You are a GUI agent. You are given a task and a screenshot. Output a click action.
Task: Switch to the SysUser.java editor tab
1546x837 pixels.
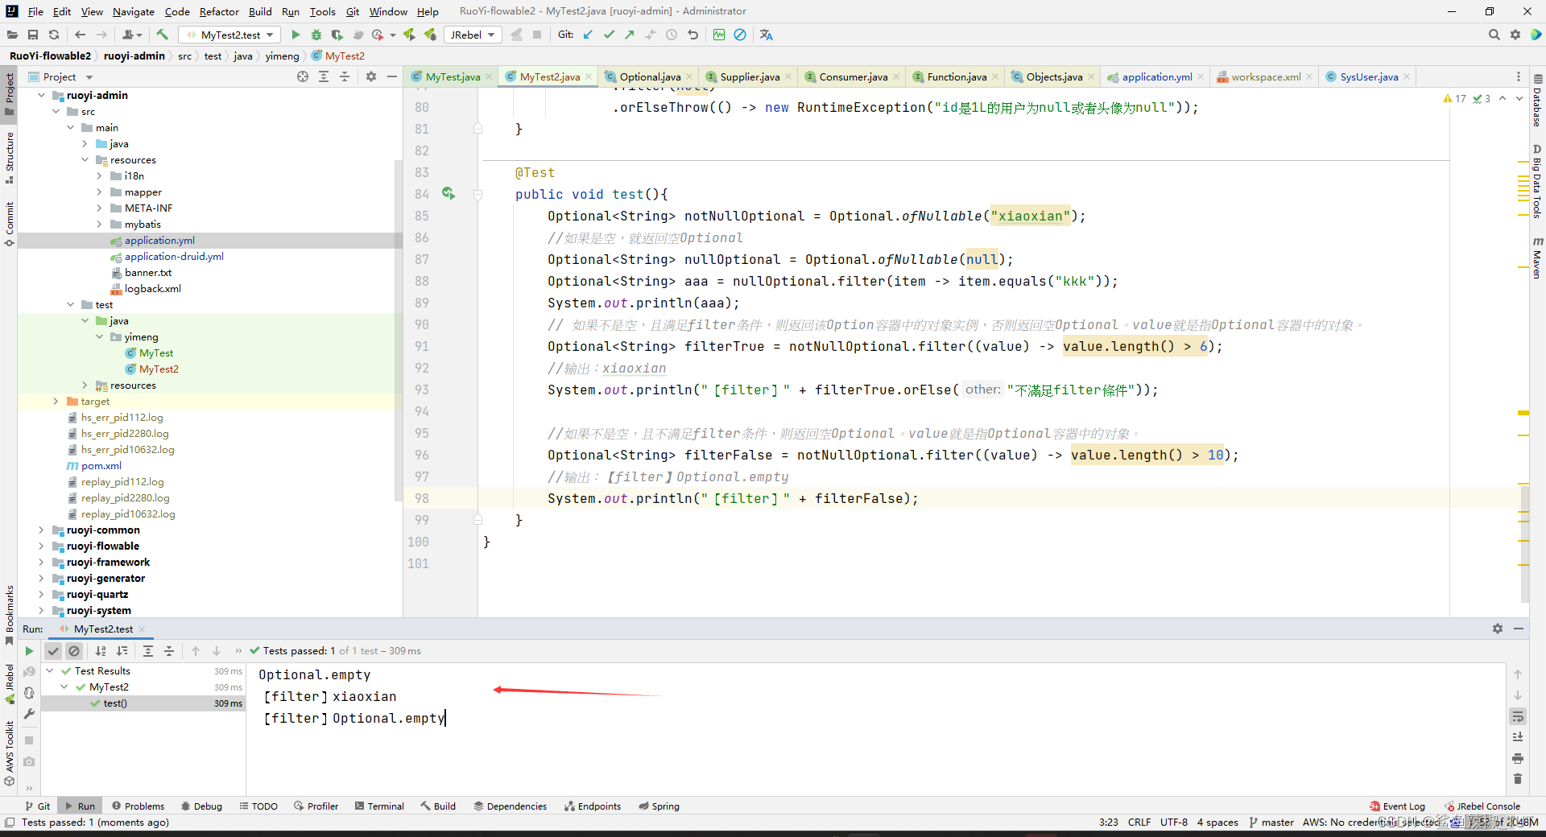click(1368, 76)
